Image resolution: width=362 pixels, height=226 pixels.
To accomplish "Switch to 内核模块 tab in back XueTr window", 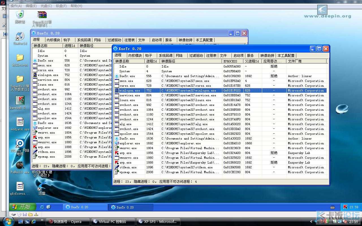I will tap(53, 40).
